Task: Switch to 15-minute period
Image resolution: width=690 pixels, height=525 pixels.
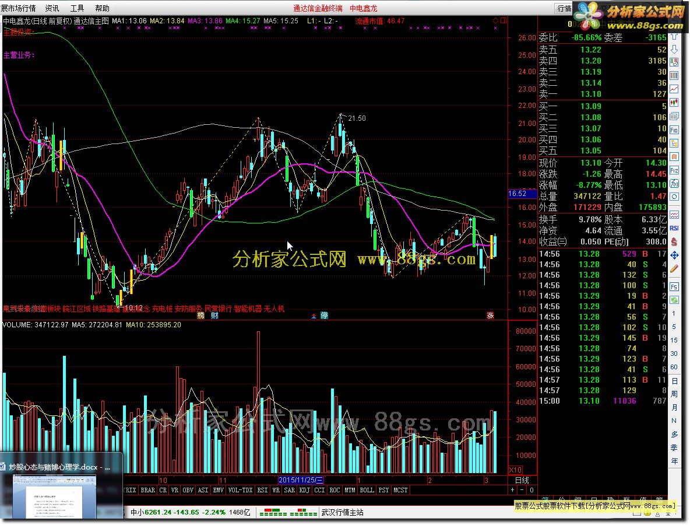Action: (x=674, y=340)
